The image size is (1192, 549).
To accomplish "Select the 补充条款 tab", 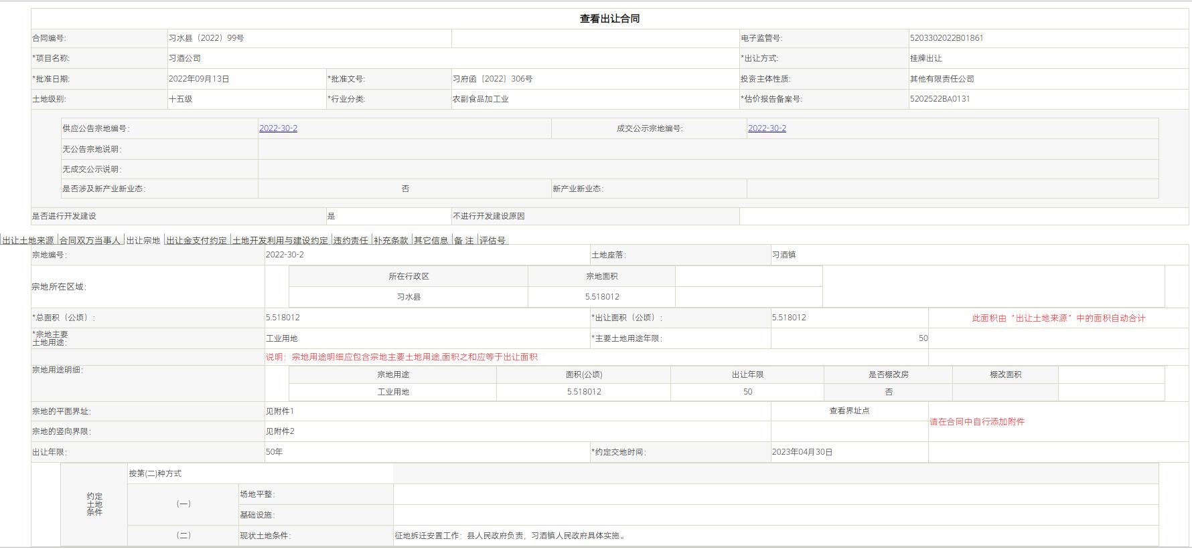I will click(x=391, y=241).
